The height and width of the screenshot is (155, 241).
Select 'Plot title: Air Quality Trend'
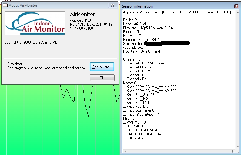click(141, 51)
